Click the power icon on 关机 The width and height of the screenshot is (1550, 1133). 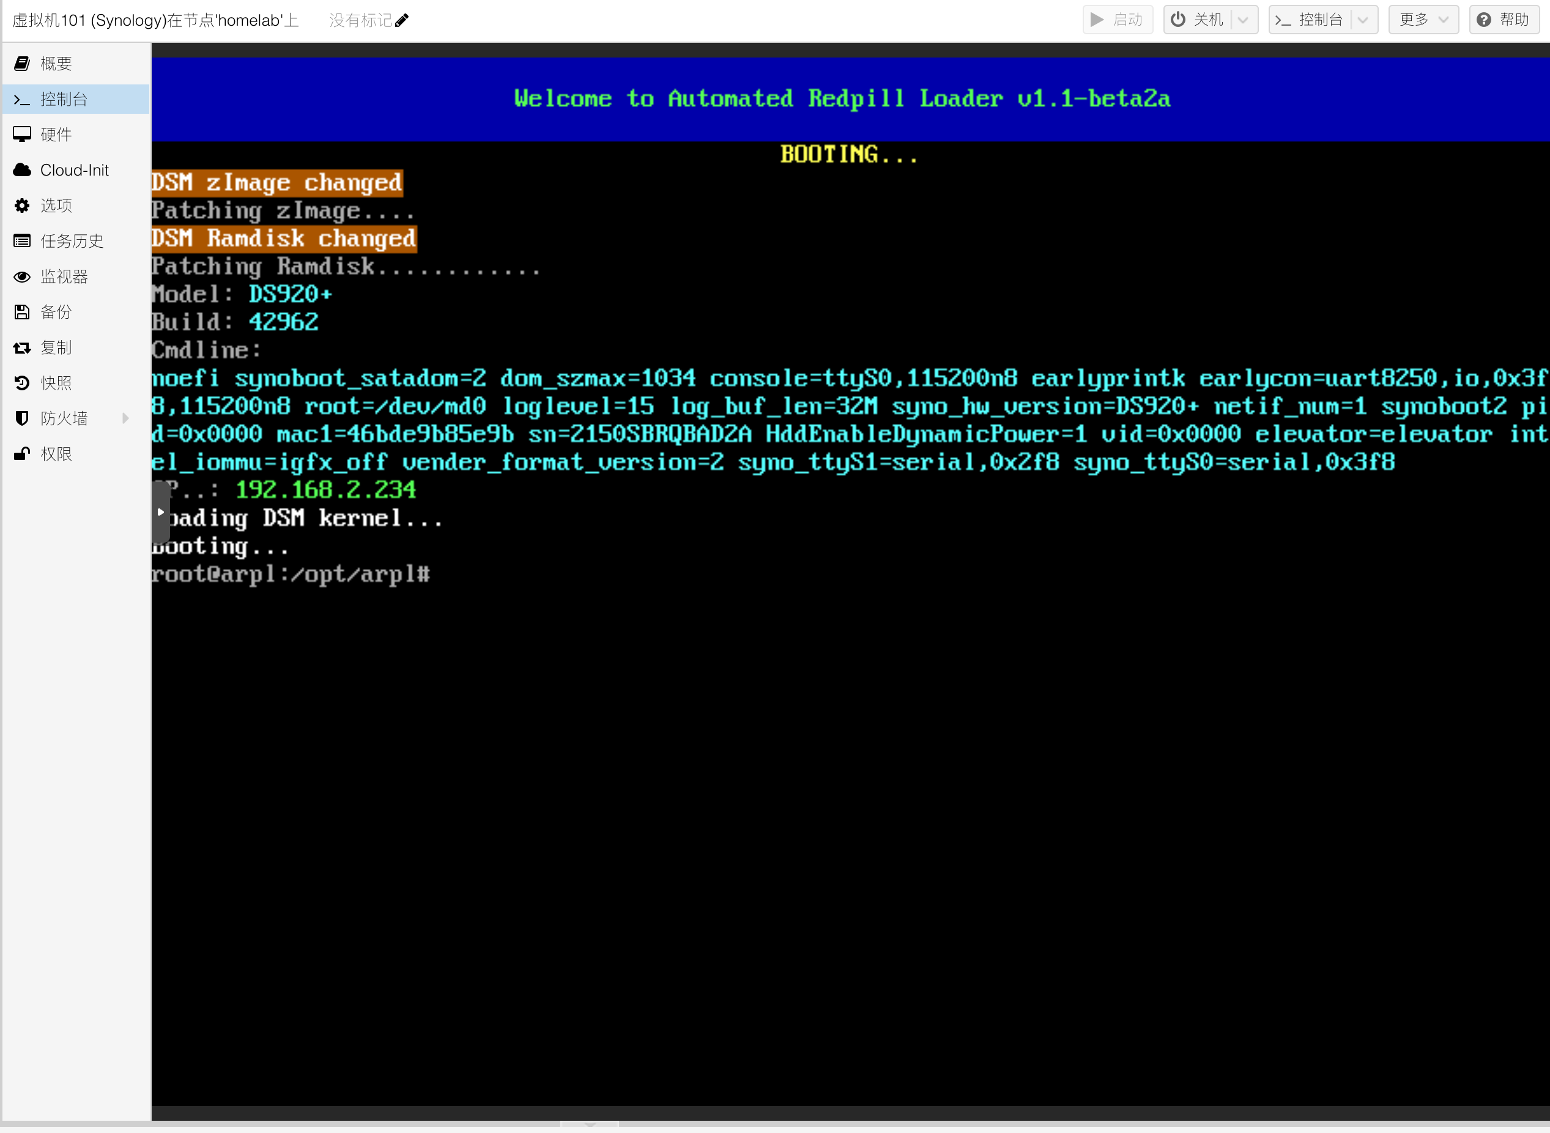1177,20
